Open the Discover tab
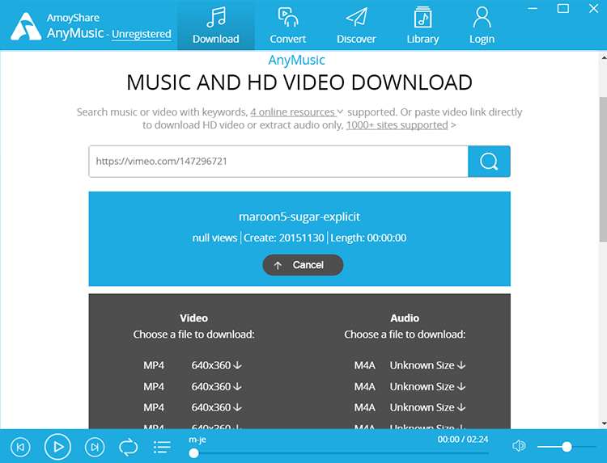This screenshot has height=463, width=607. pos(356,25)
